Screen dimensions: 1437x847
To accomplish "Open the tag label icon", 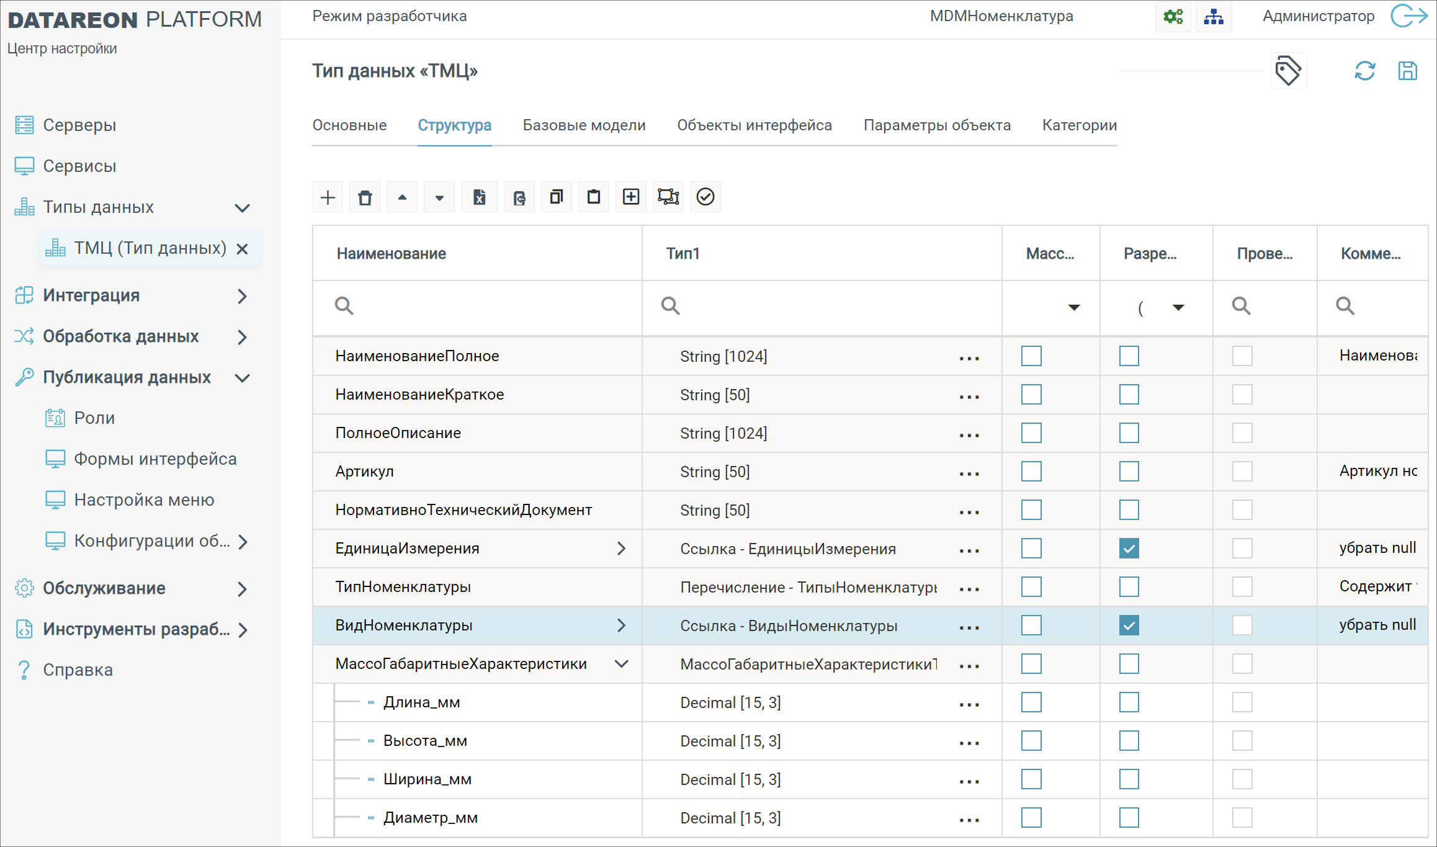I will click(x=1288, y=71).
